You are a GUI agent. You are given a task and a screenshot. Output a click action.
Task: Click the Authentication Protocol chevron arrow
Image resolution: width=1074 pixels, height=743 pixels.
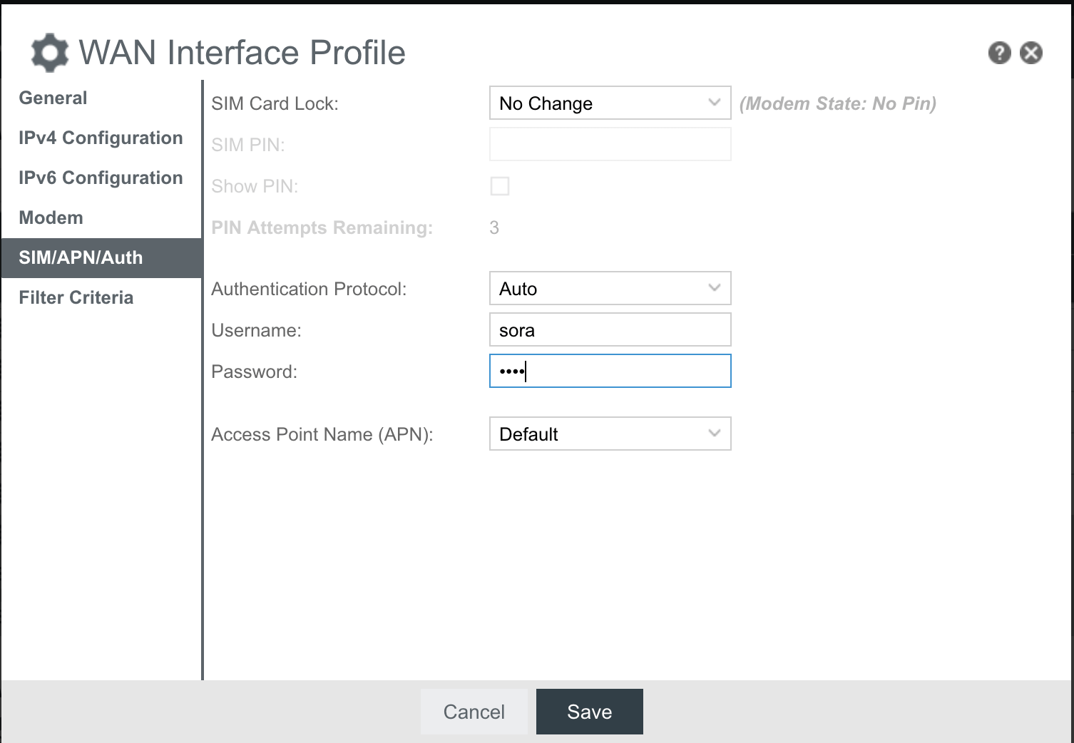click(714, 288)
